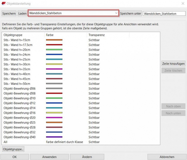Open the Objektgruppe... button
This screenshot has width=187, height=160.
[13, 149]
